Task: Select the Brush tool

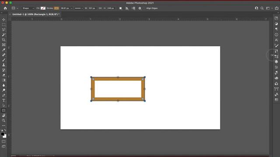Action: coord(3,60)
